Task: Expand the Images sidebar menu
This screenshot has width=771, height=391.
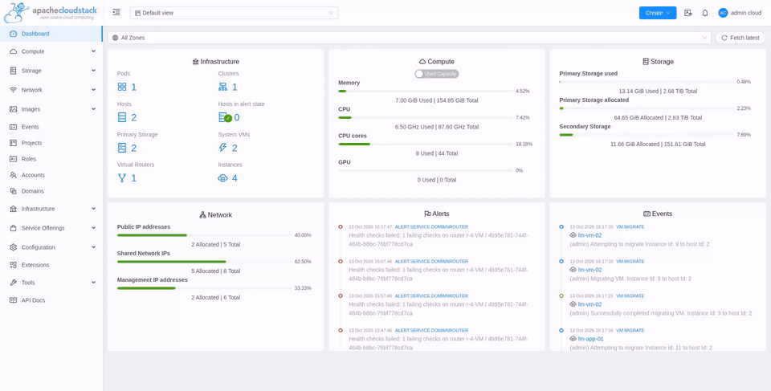Action: tap(93, 109)
